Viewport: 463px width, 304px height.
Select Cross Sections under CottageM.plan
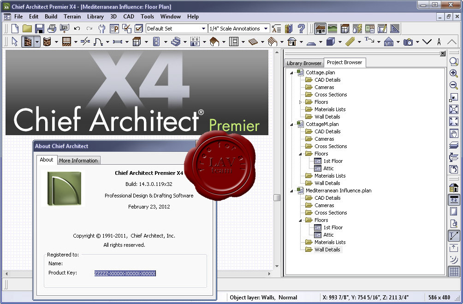click(x=331, y=146)
